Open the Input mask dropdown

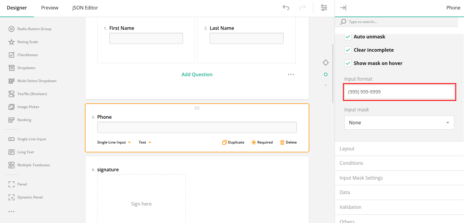(x=399, y=123)
